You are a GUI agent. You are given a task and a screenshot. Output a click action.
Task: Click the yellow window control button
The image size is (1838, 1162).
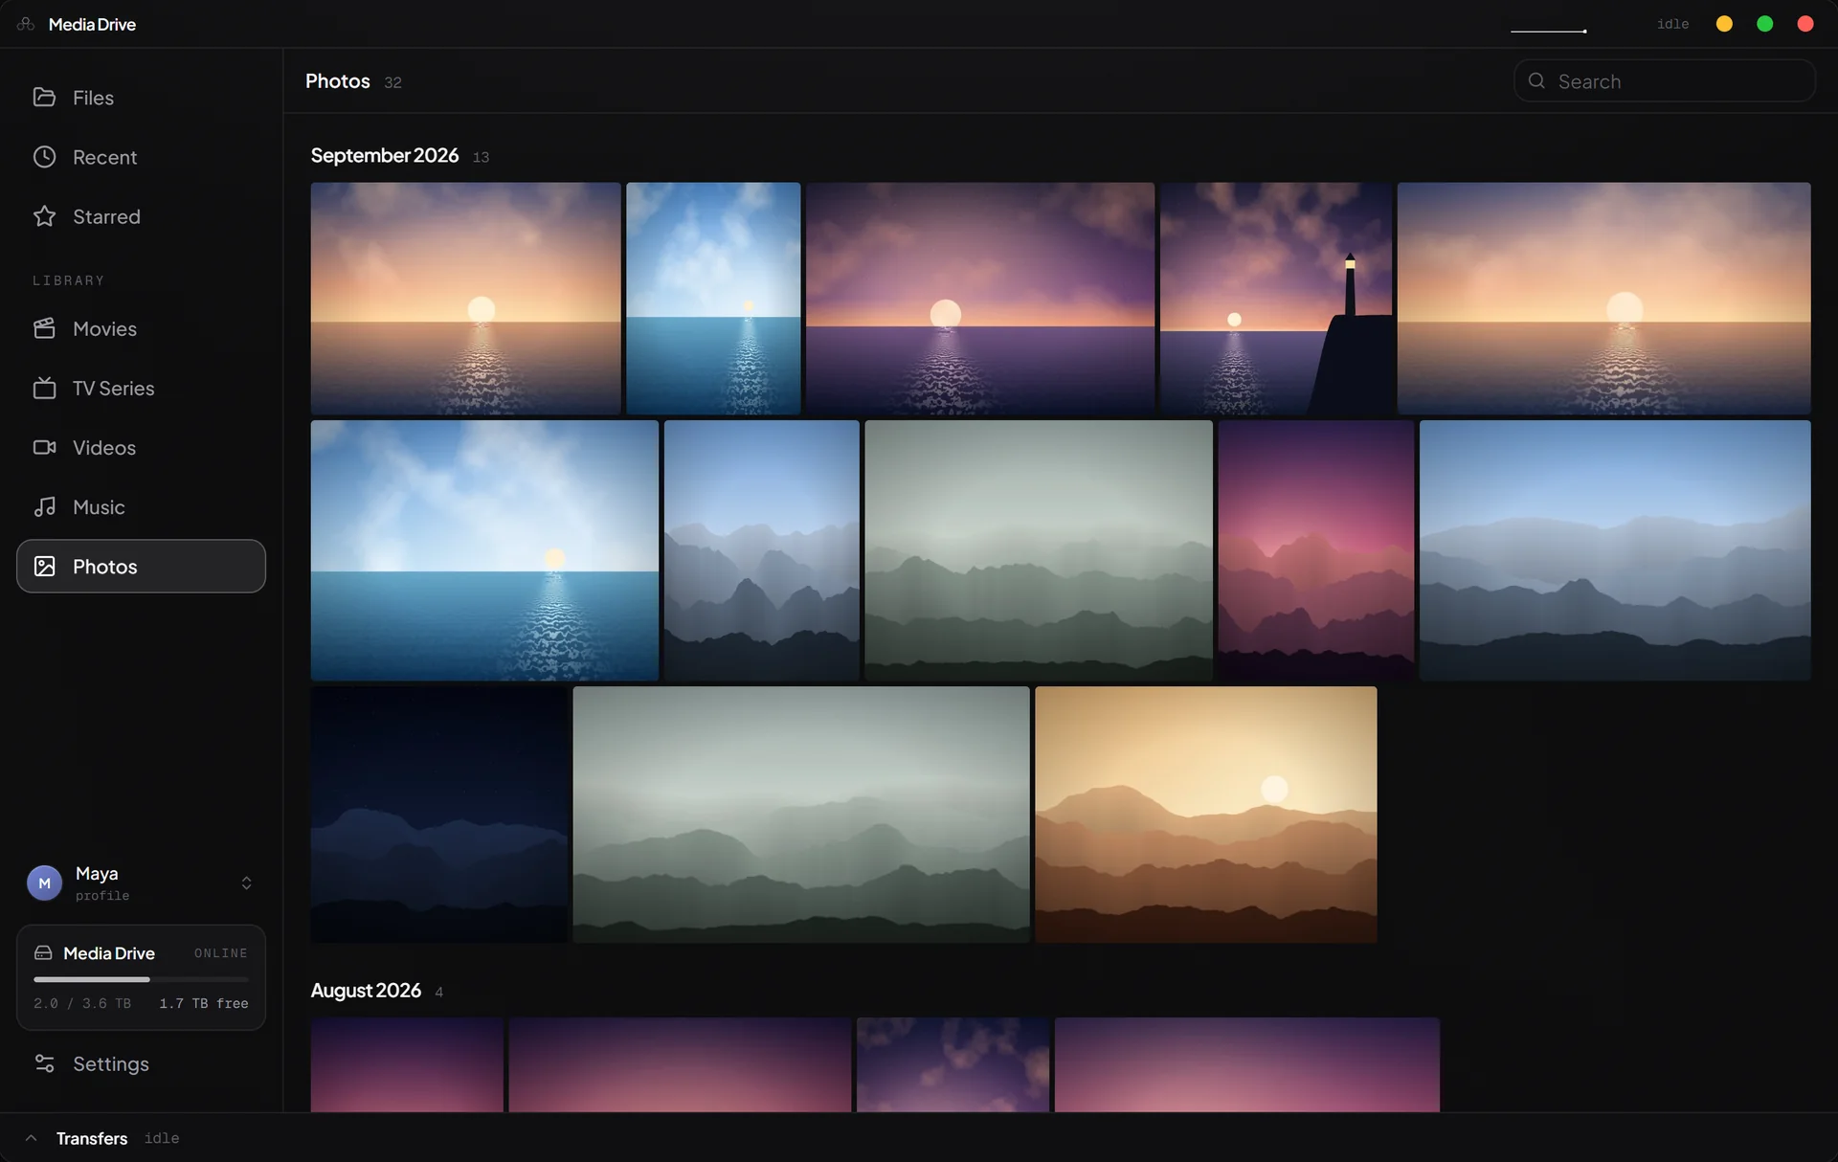coord(1724,24)
